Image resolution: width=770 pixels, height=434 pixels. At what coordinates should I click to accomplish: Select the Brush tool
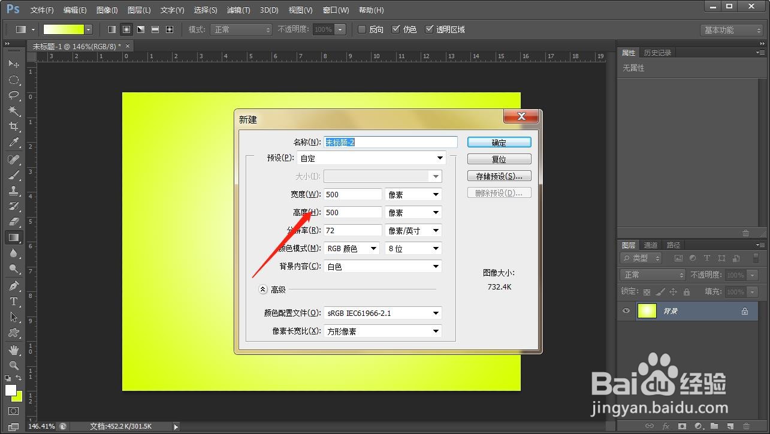click(x=13, y=175)
